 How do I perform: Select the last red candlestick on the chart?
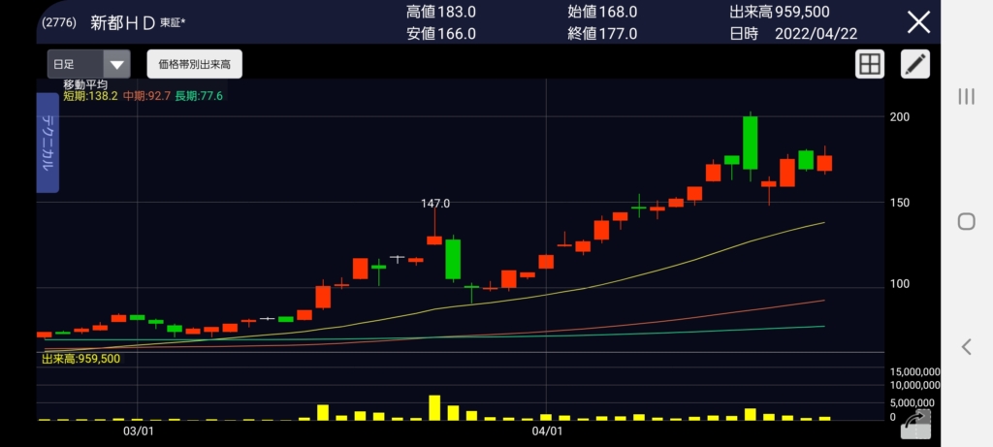[824, 163]
